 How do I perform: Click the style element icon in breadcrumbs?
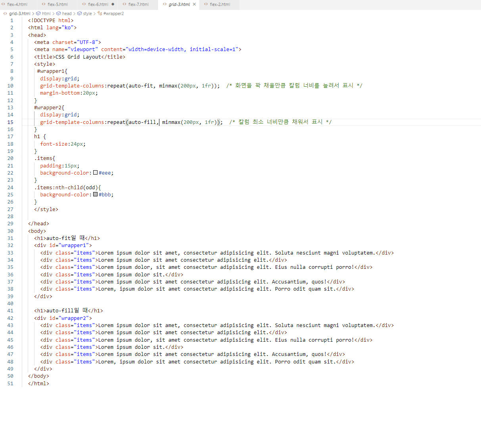[79, 13]
